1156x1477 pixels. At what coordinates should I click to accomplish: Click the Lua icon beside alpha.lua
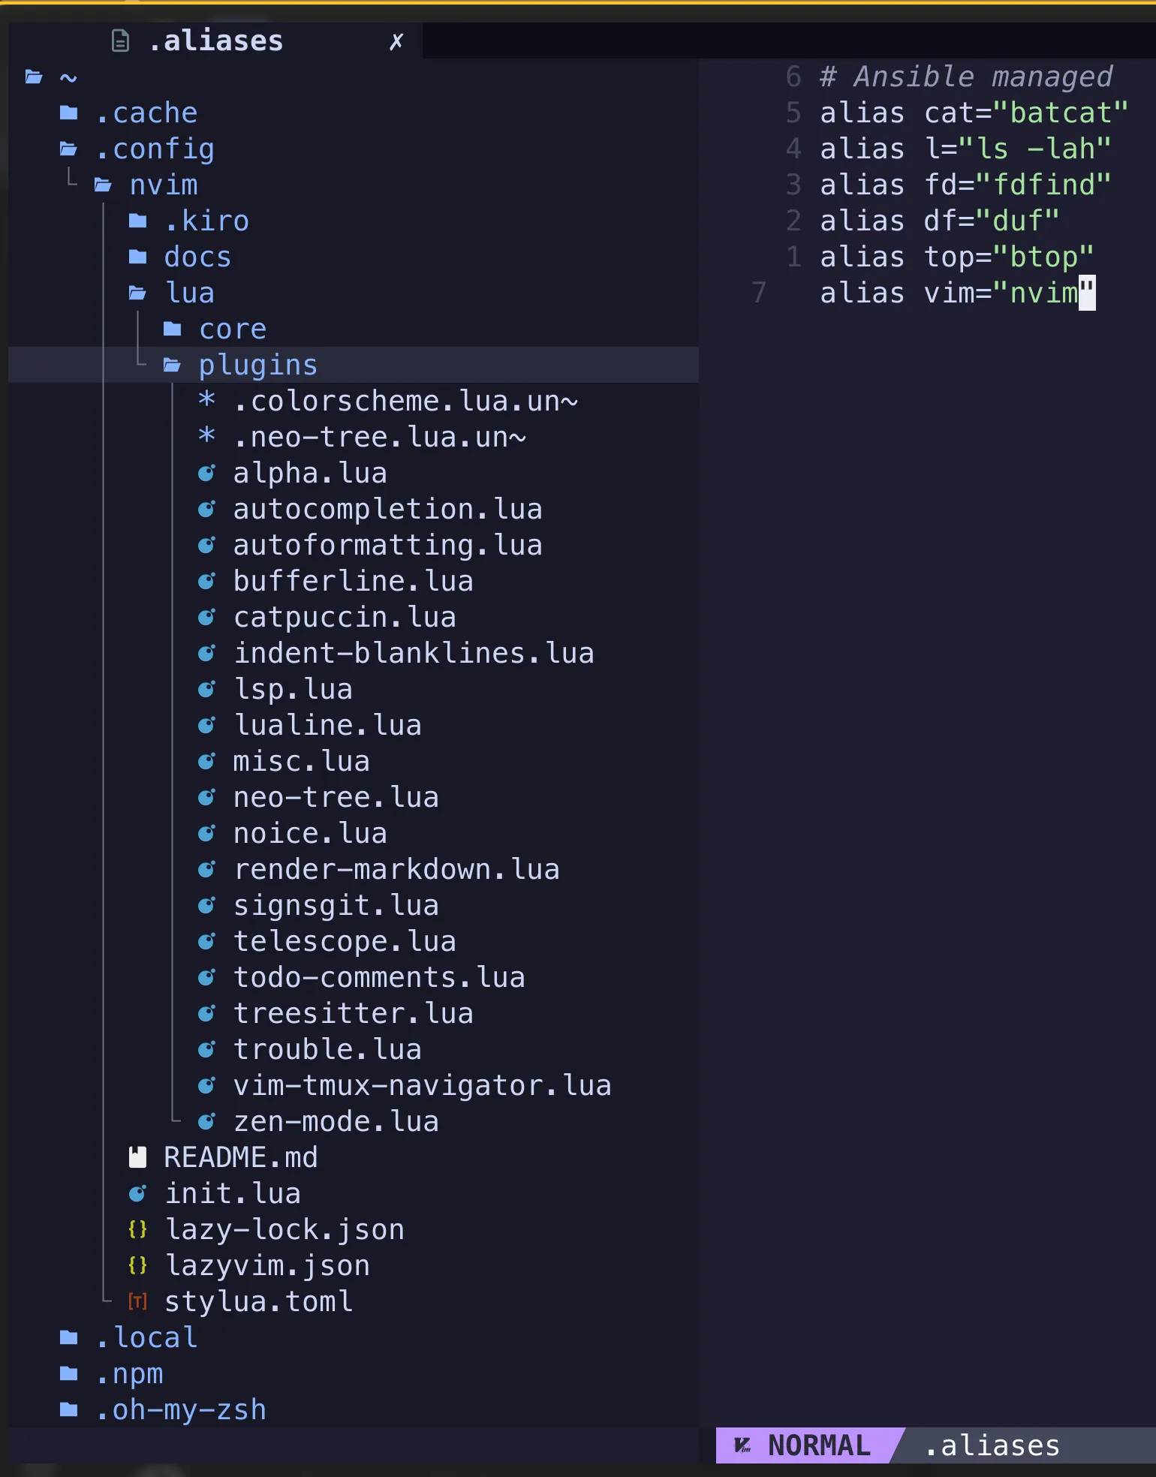[206, 474]
